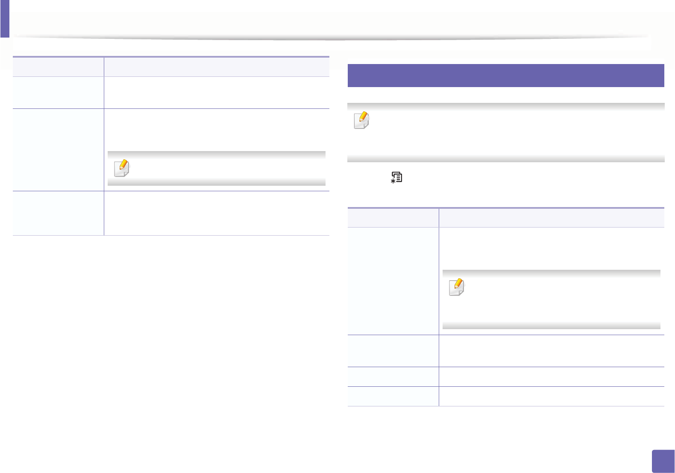675x473 pixels.
Task: Select the narrow header cell of the left table
Action: (x=58, y=67)
